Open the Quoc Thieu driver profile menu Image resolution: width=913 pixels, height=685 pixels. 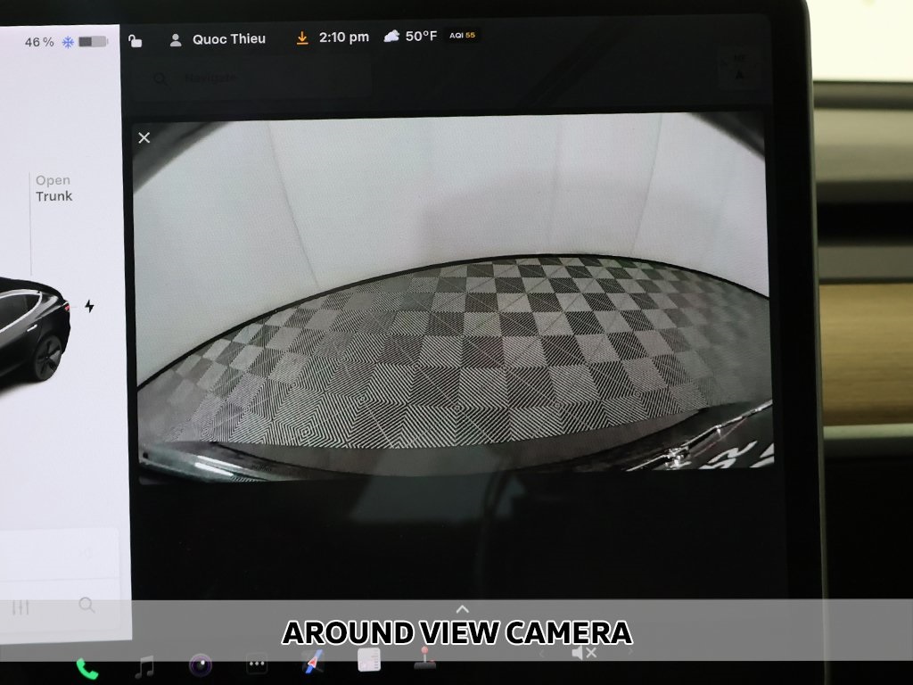click(x=218, y=39)
